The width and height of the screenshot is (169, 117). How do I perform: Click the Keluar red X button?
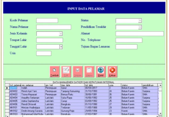[x=112, y=72]
